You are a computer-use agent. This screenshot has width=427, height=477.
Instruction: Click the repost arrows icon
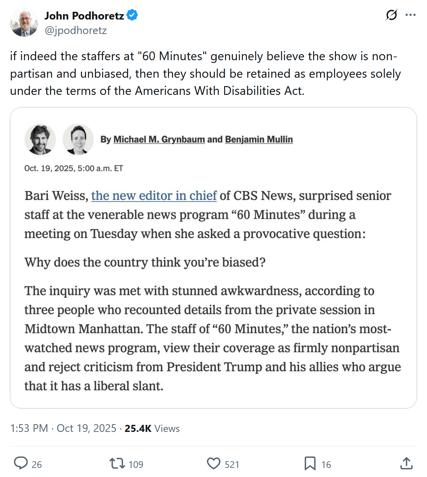[x=117, y=464]
